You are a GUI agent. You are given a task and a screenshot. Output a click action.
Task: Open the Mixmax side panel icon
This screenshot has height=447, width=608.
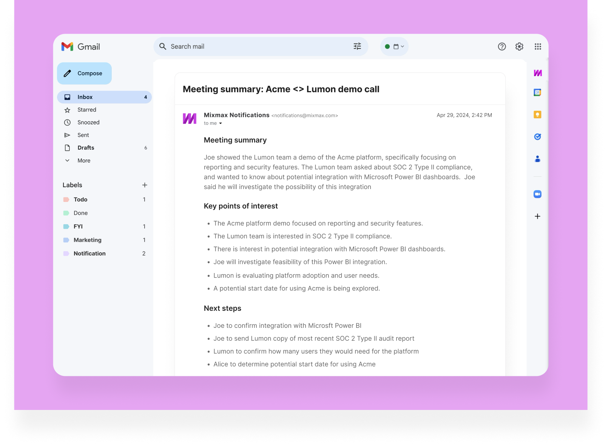[x=537, y=73]
